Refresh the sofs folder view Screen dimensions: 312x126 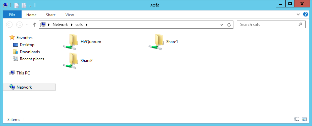click(x=229, y=25)
